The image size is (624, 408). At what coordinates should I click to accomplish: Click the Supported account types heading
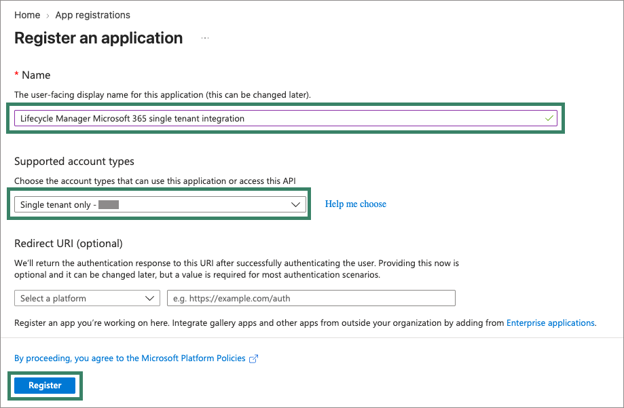[74, 161]
